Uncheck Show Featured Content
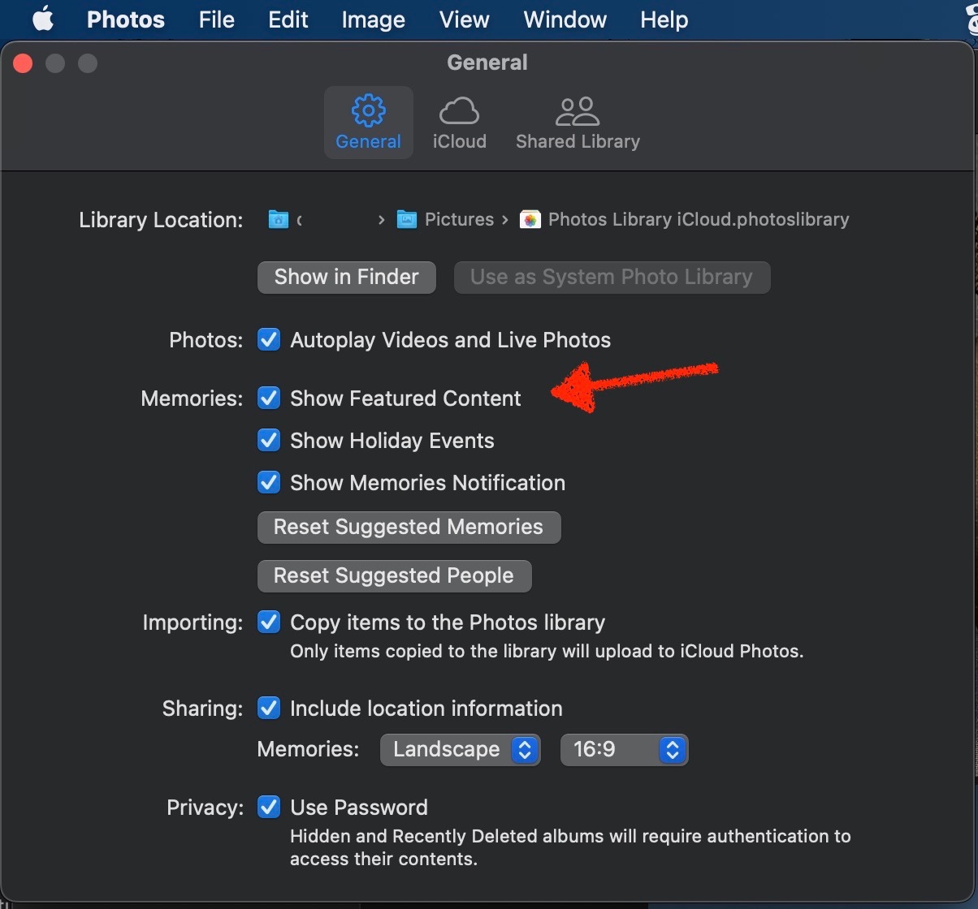978x909 pixels. point(269,398)
